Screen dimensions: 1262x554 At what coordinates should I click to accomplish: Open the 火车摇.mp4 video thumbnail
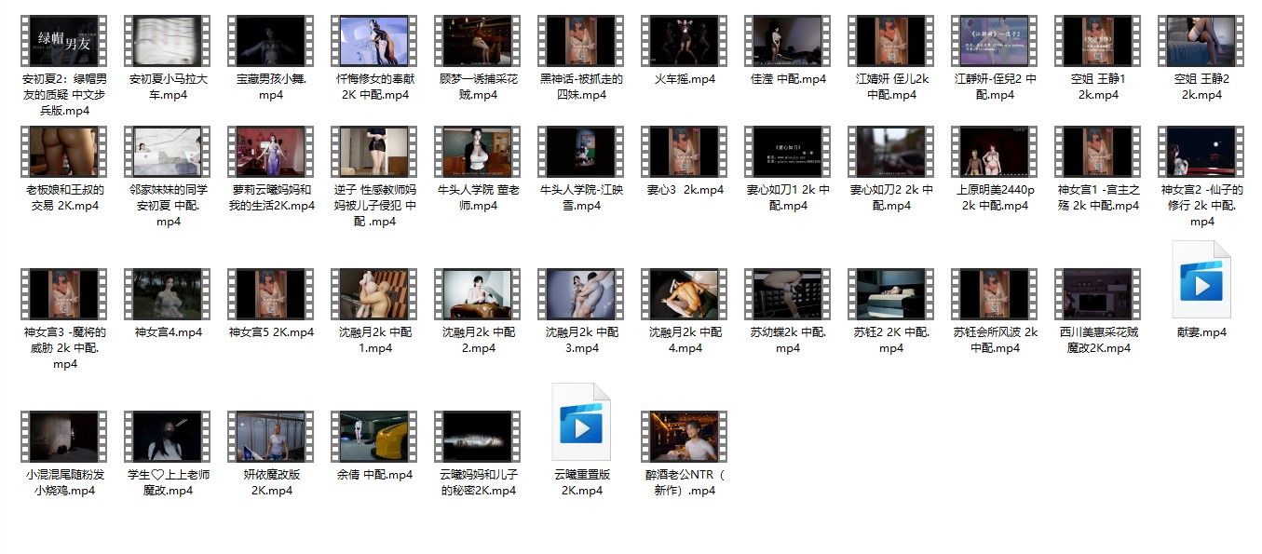pyautogui.click(x=685, y=41)
